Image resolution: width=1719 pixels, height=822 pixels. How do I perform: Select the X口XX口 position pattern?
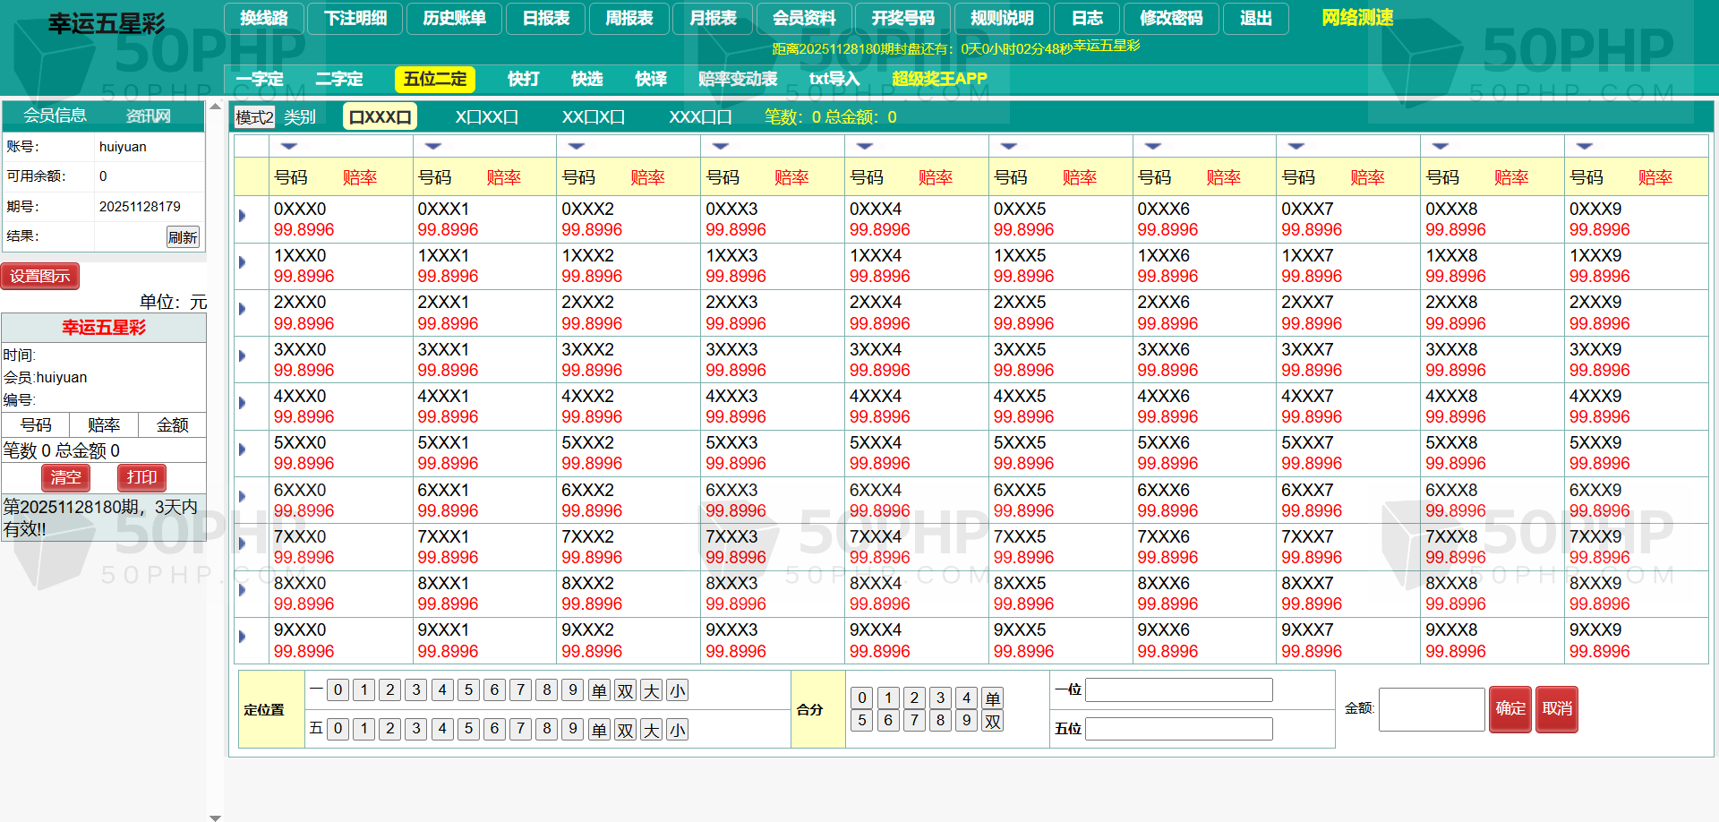coord(486,117)
